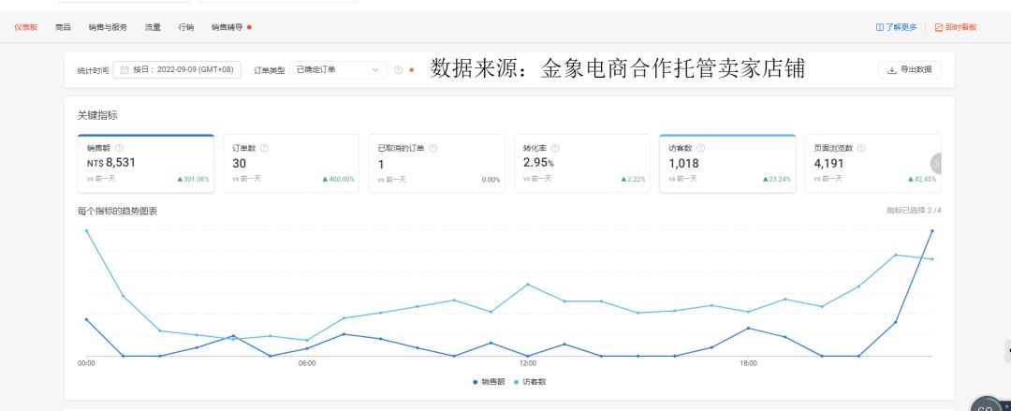Toggle 访客数 metric card in chart
The height and width of the screenshot is (411, 1011).
click(726, 164)
